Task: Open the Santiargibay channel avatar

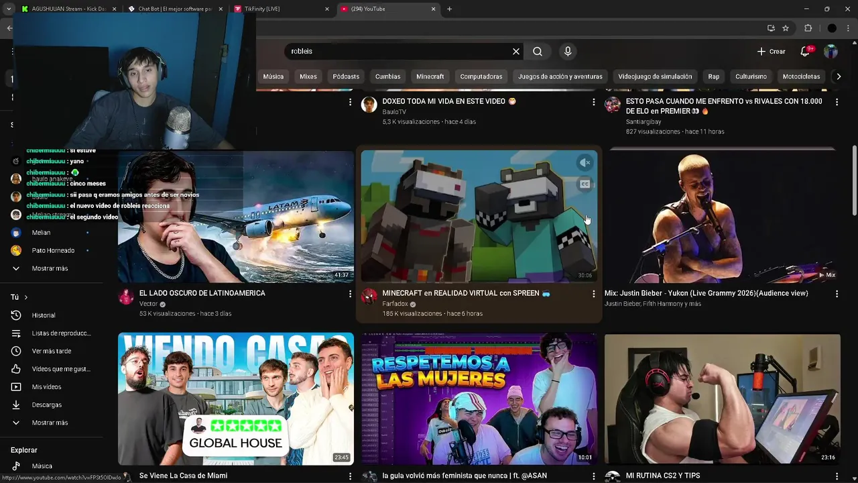Action: pyautogui.click(x=613, y=105)
